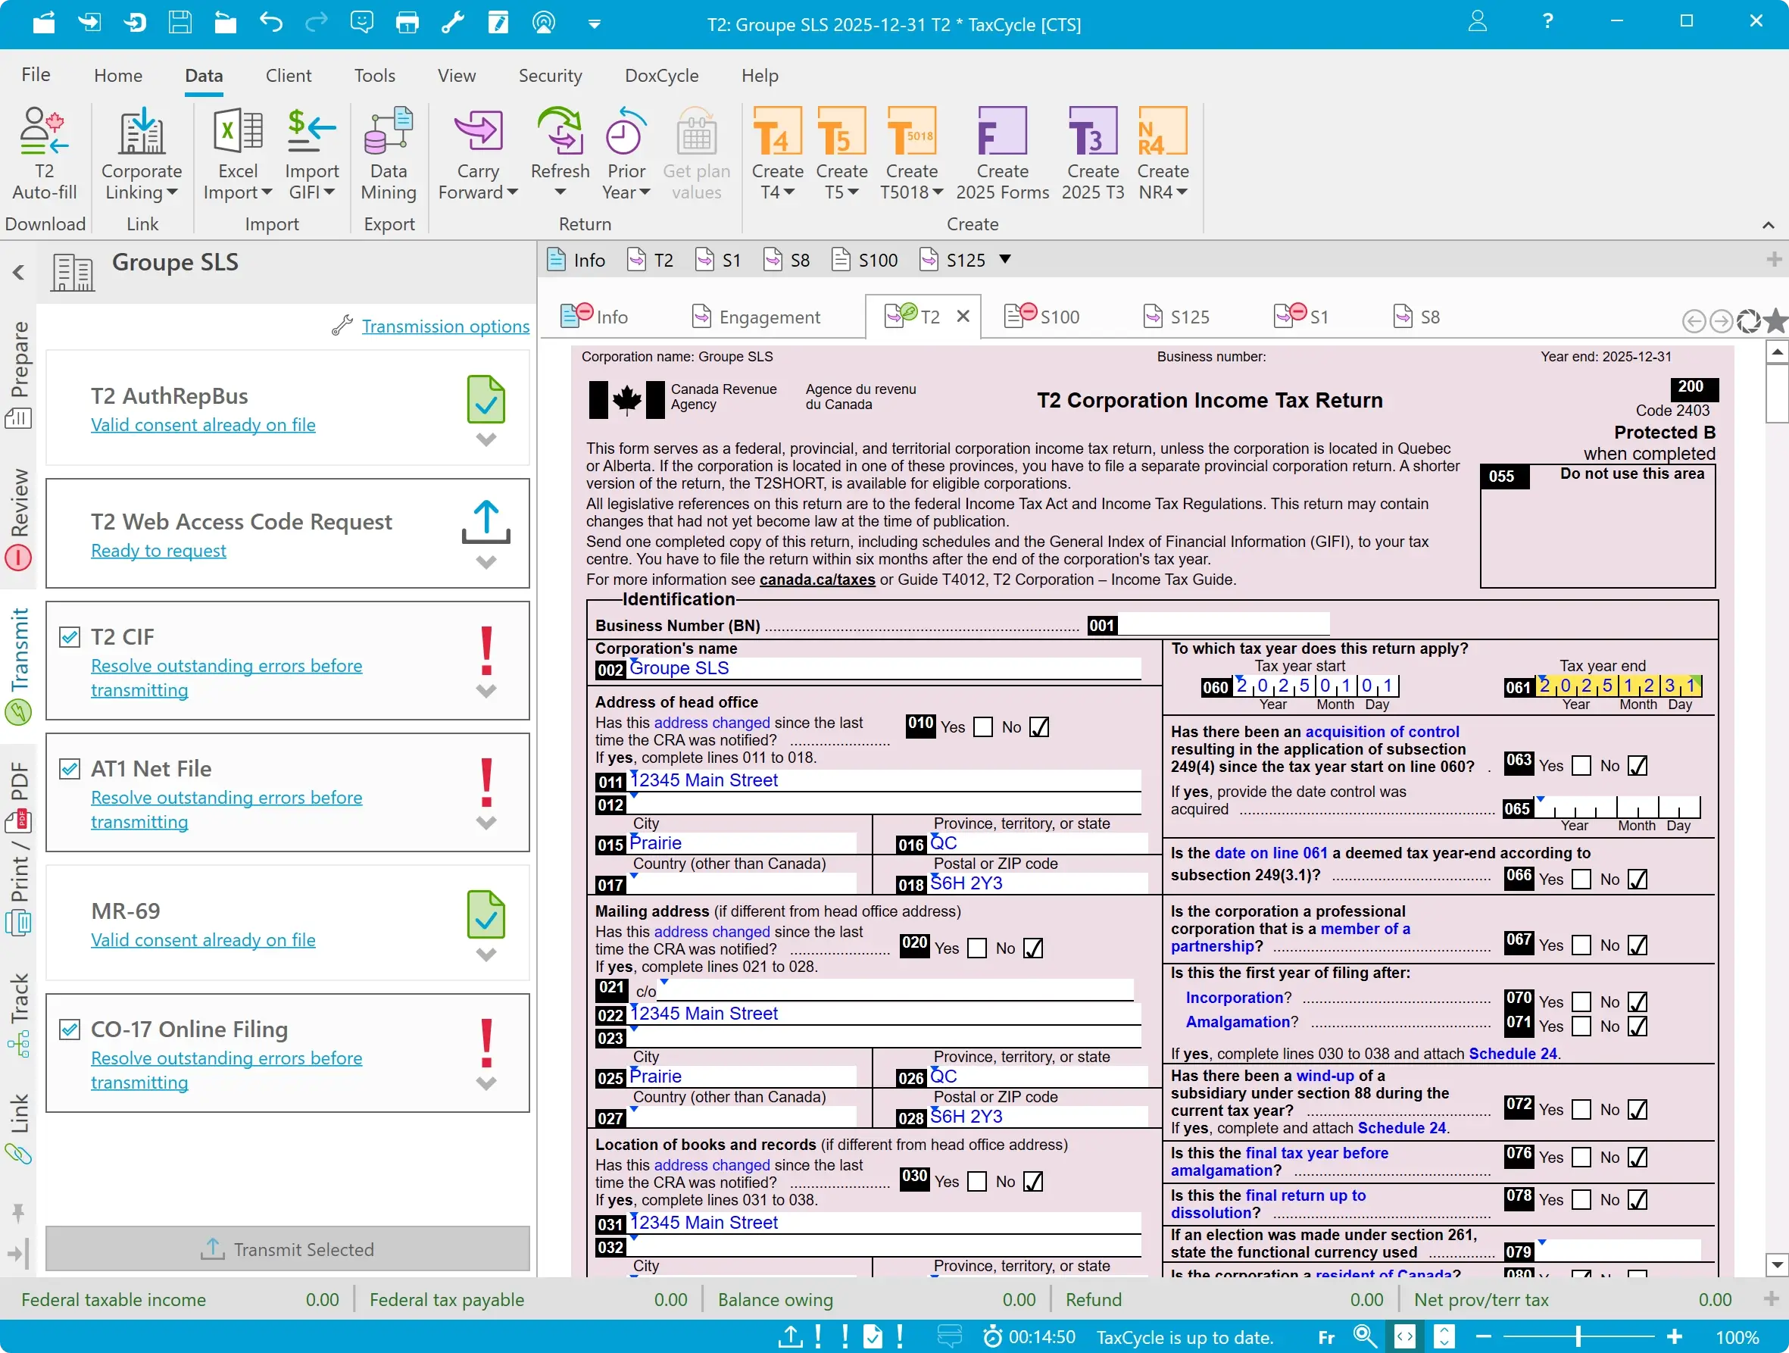Click the Transmit Selected button
The image size is (1789, 1353).
(x=287, y=1249)
